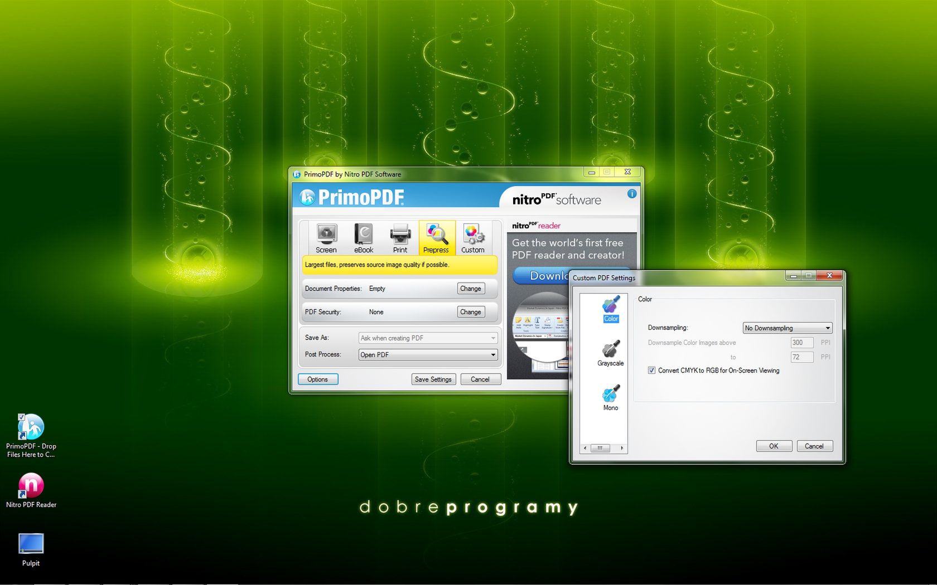Click PrimoPDF title bar app icon
The width and height of the screenshot is (937, 585).
click(x=297, y=174)
